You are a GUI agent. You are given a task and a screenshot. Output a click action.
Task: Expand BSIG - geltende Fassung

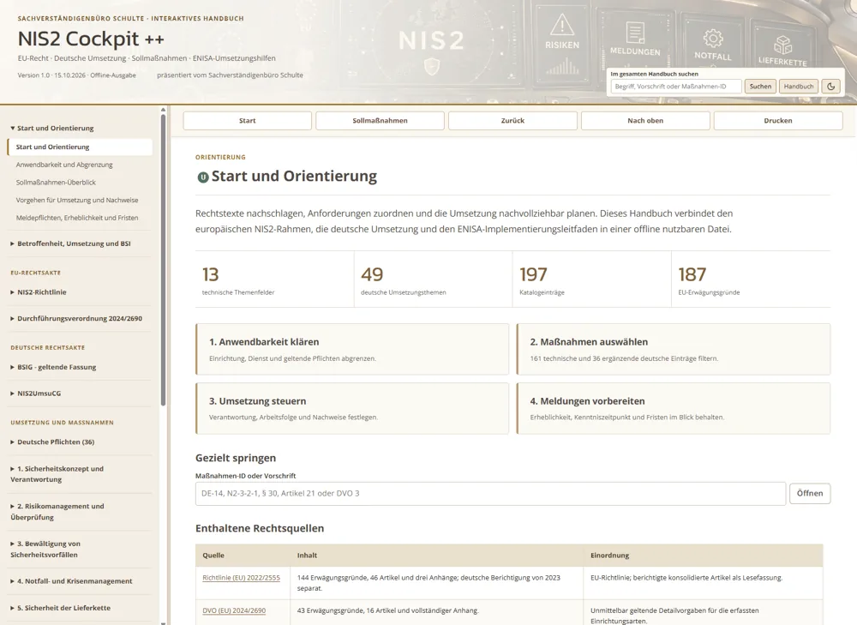[x=53, y=367]
